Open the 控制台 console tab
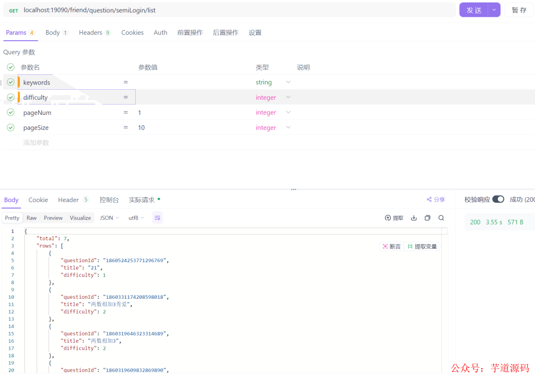The height and width of the screenshot is (378, 535). pyautogui.click(x=109, y=200)
